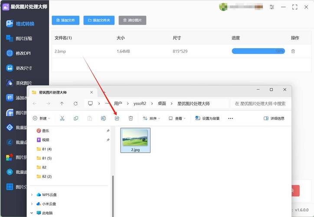
Task: Click the Paste icon in Explorer toolbar
Action: pyautogui.click(x=90, y=118)
